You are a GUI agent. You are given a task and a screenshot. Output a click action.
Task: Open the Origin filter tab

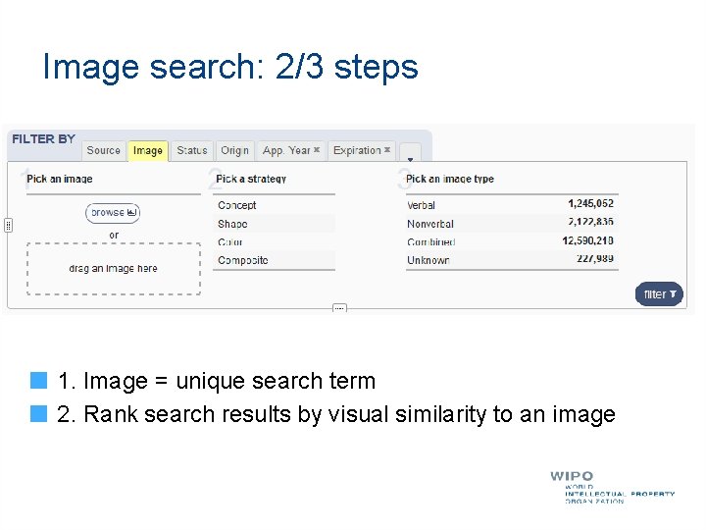pos(234,150)
